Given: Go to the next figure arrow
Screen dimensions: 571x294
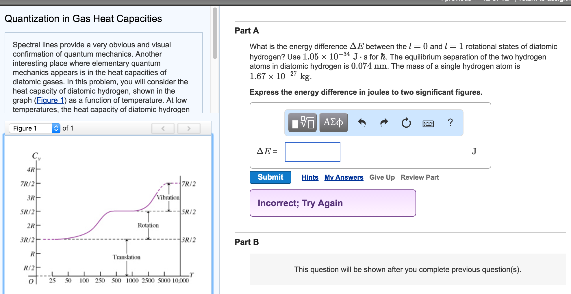Looking at the screenshot, I should [x=189, y=129].
